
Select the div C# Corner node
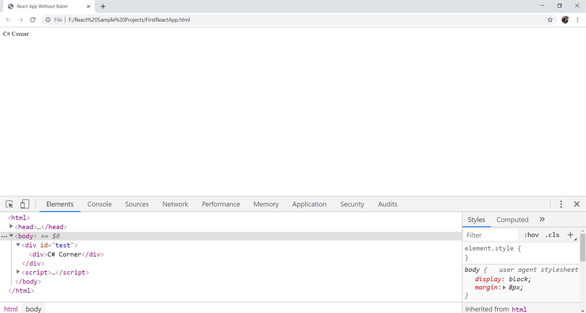click(x=66, y=255)
